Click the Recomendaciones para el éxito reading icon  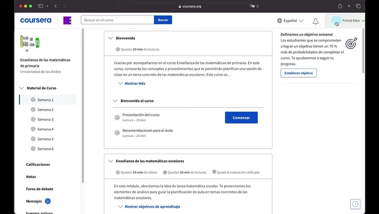pos(117,133)
